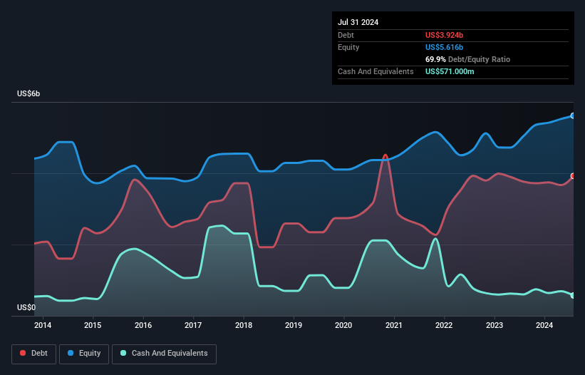585x375 pixels.
Task: Toggle the Equity series legend button
Action: click(x=84, y=354)
